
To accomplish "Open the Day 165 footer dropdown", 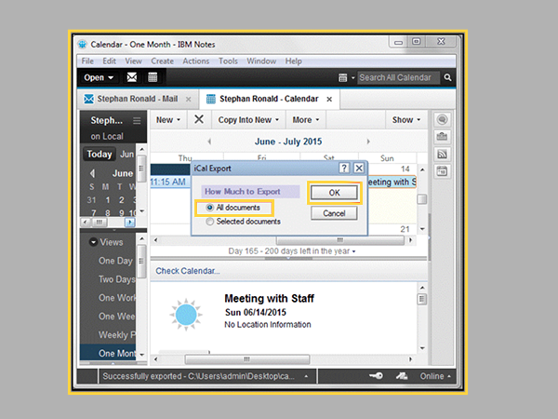I will [x=354, y=251].
